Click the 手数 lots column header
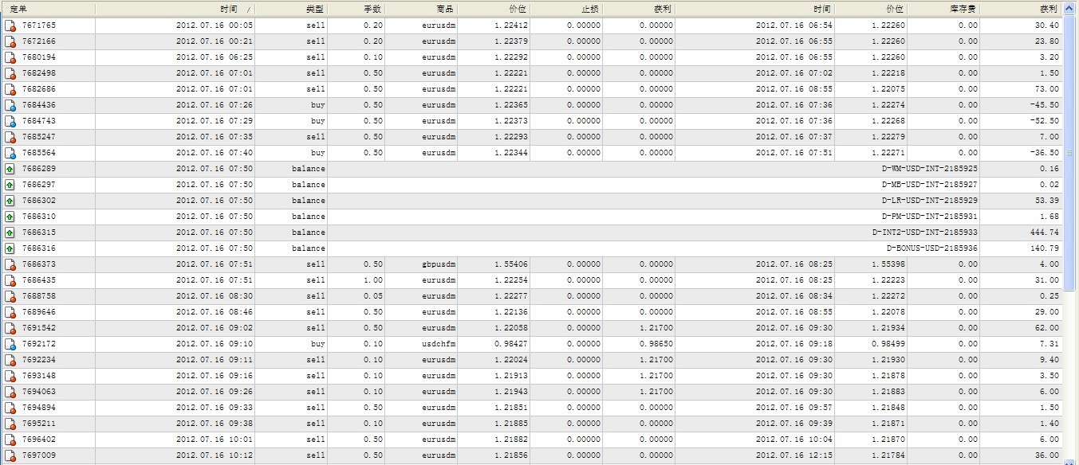Image resolution: width=1079 pixels, height=465 pixels. click(356, 9)
